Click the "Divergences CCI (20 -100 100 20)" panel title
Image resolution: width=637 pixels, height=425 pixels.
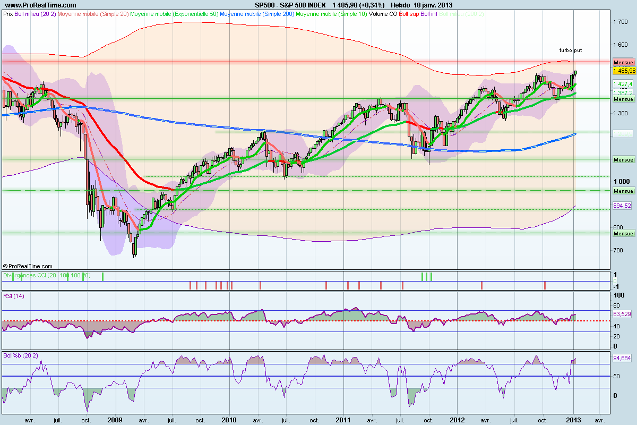47,275
